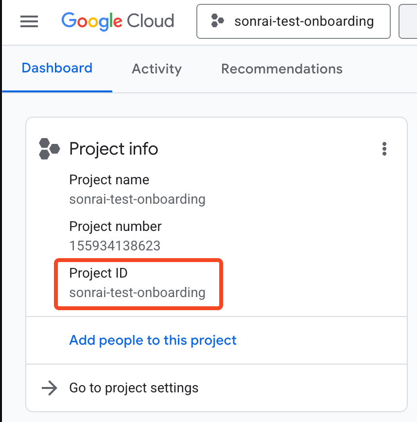Click the value under Project ID
This screenshot has width=417, height=422.
tap(137, 293)
